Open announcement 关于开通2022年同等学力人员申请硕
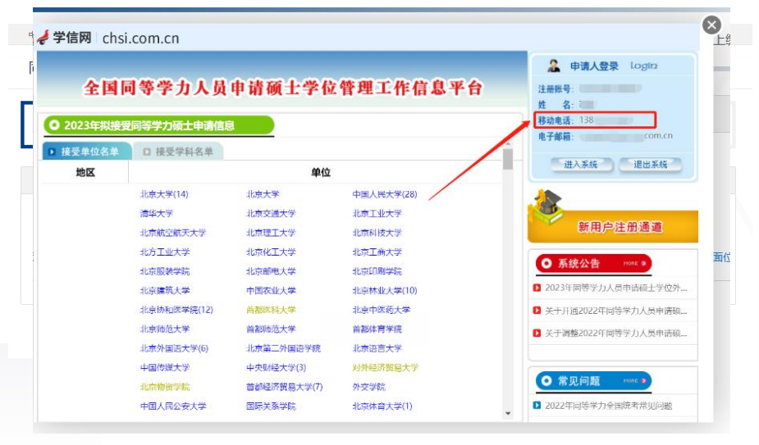759x445 pixels. (615, 311)
